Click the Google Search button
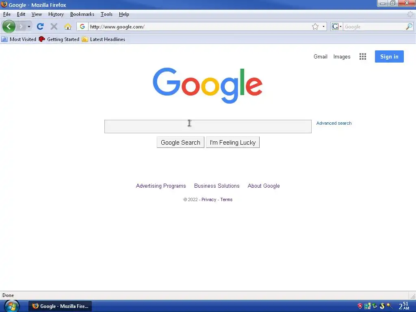This screenshot has height=312, width=416. point(180,143)
